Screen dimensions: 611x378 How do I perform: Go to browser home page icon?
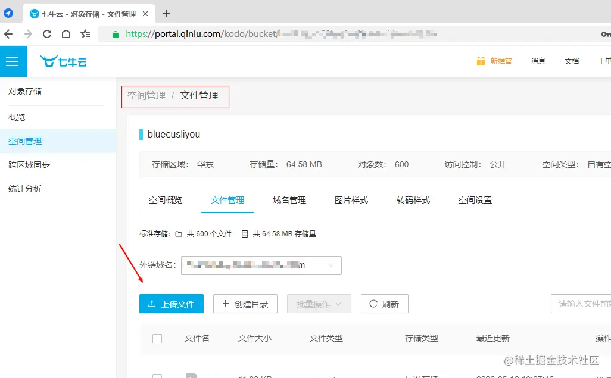[x=66, y=34]
